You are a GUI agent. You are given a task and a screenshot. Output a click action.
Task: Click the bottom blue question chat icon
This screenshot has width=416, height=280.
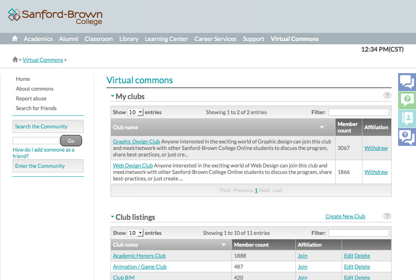pyautogui.click(x=407, y=137)
